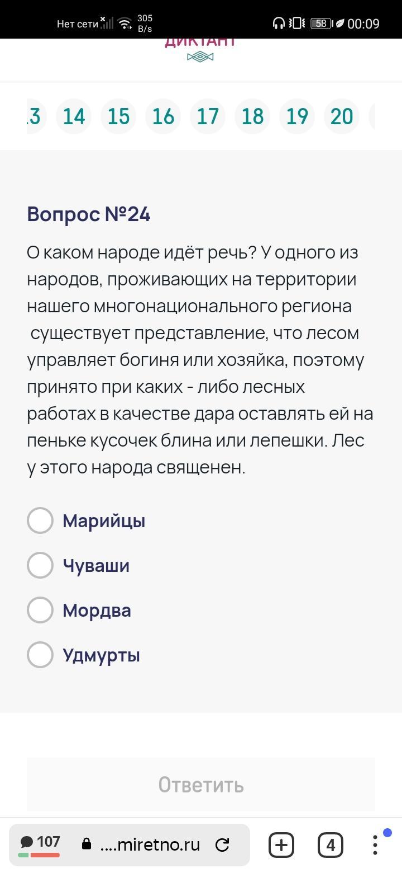Open a new browser tab
Viewport: 402px width, 873px height.
(281, 844)
